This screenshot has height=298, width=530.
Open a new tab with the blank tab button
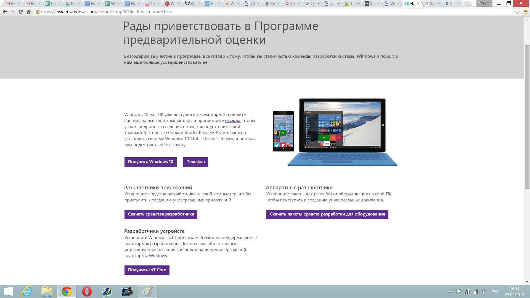pyautogui.click(x=467, y=4)
